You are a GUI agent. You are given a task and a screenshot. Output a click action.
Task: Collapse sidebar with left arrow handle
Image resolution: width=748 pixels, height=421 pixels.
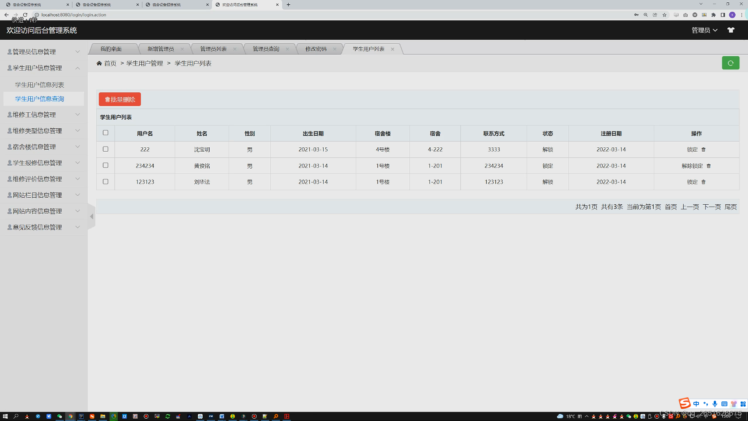pos(92,216)
